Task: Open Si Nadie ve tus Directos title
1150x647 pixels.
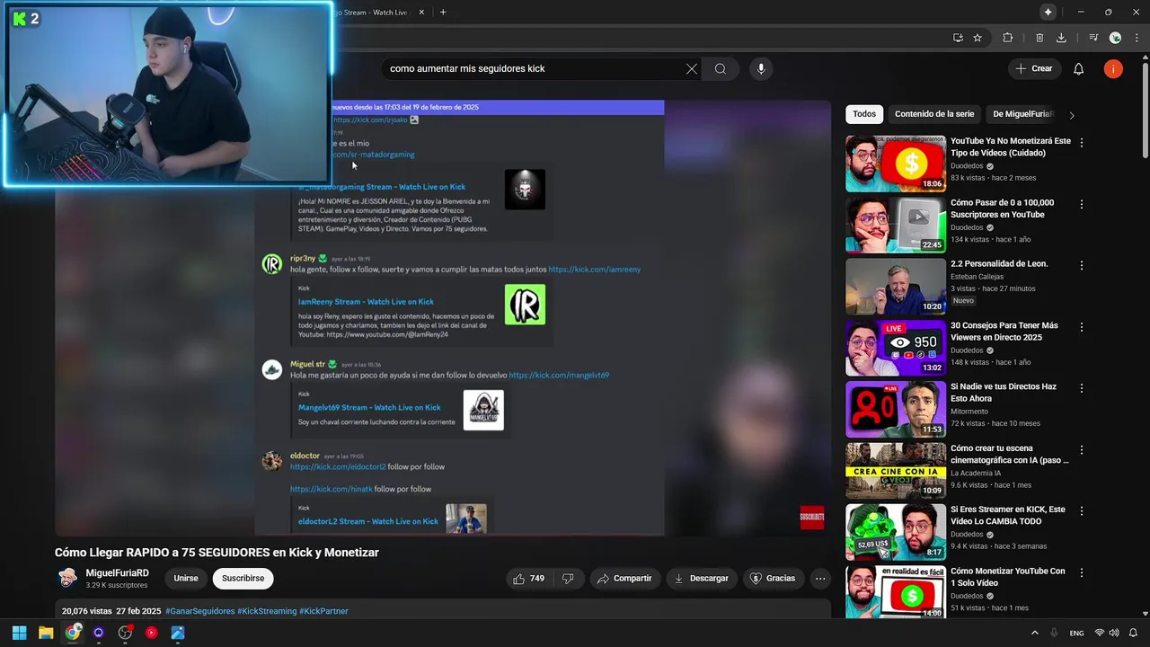Action: pyautogui.click(x=1004, y=393)
